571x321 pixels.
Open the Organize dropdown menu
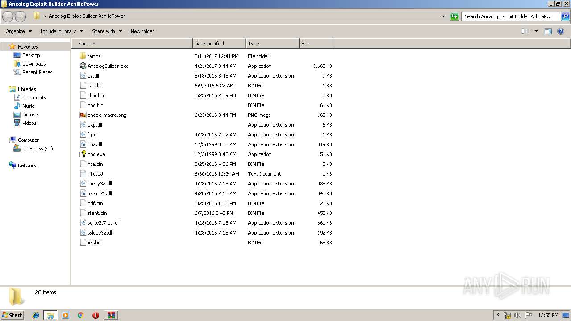19,31
